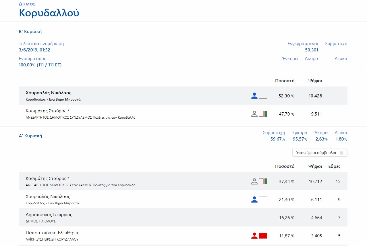Viewport: 367px width, 246px height.
Task: Click the Εγγεγραμμένοι 50.301 statistic
Action: (303, 47)
